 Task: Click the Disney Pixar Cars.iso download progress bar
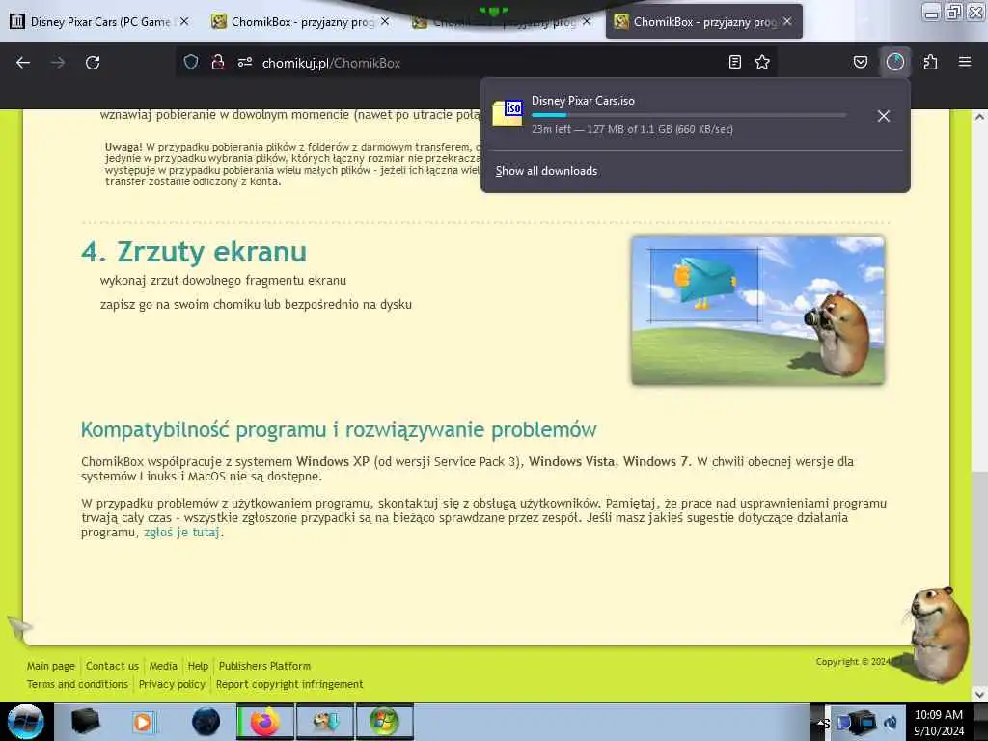pyautogui.click(x=688, y=115)
